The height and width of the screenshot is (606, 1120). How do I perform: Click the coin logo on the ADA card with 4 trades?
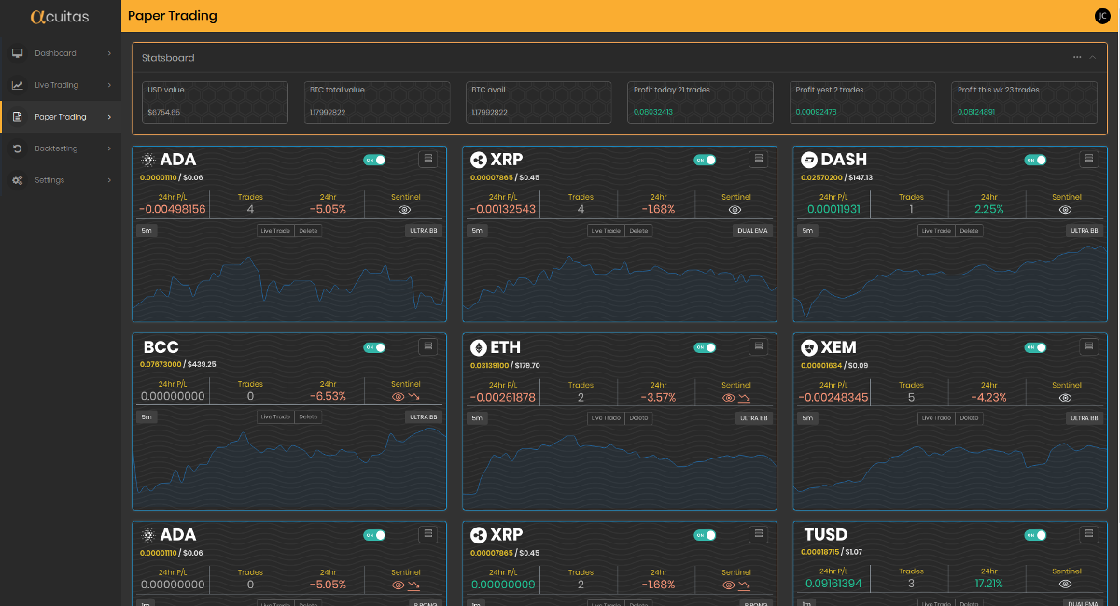(147, 160)
